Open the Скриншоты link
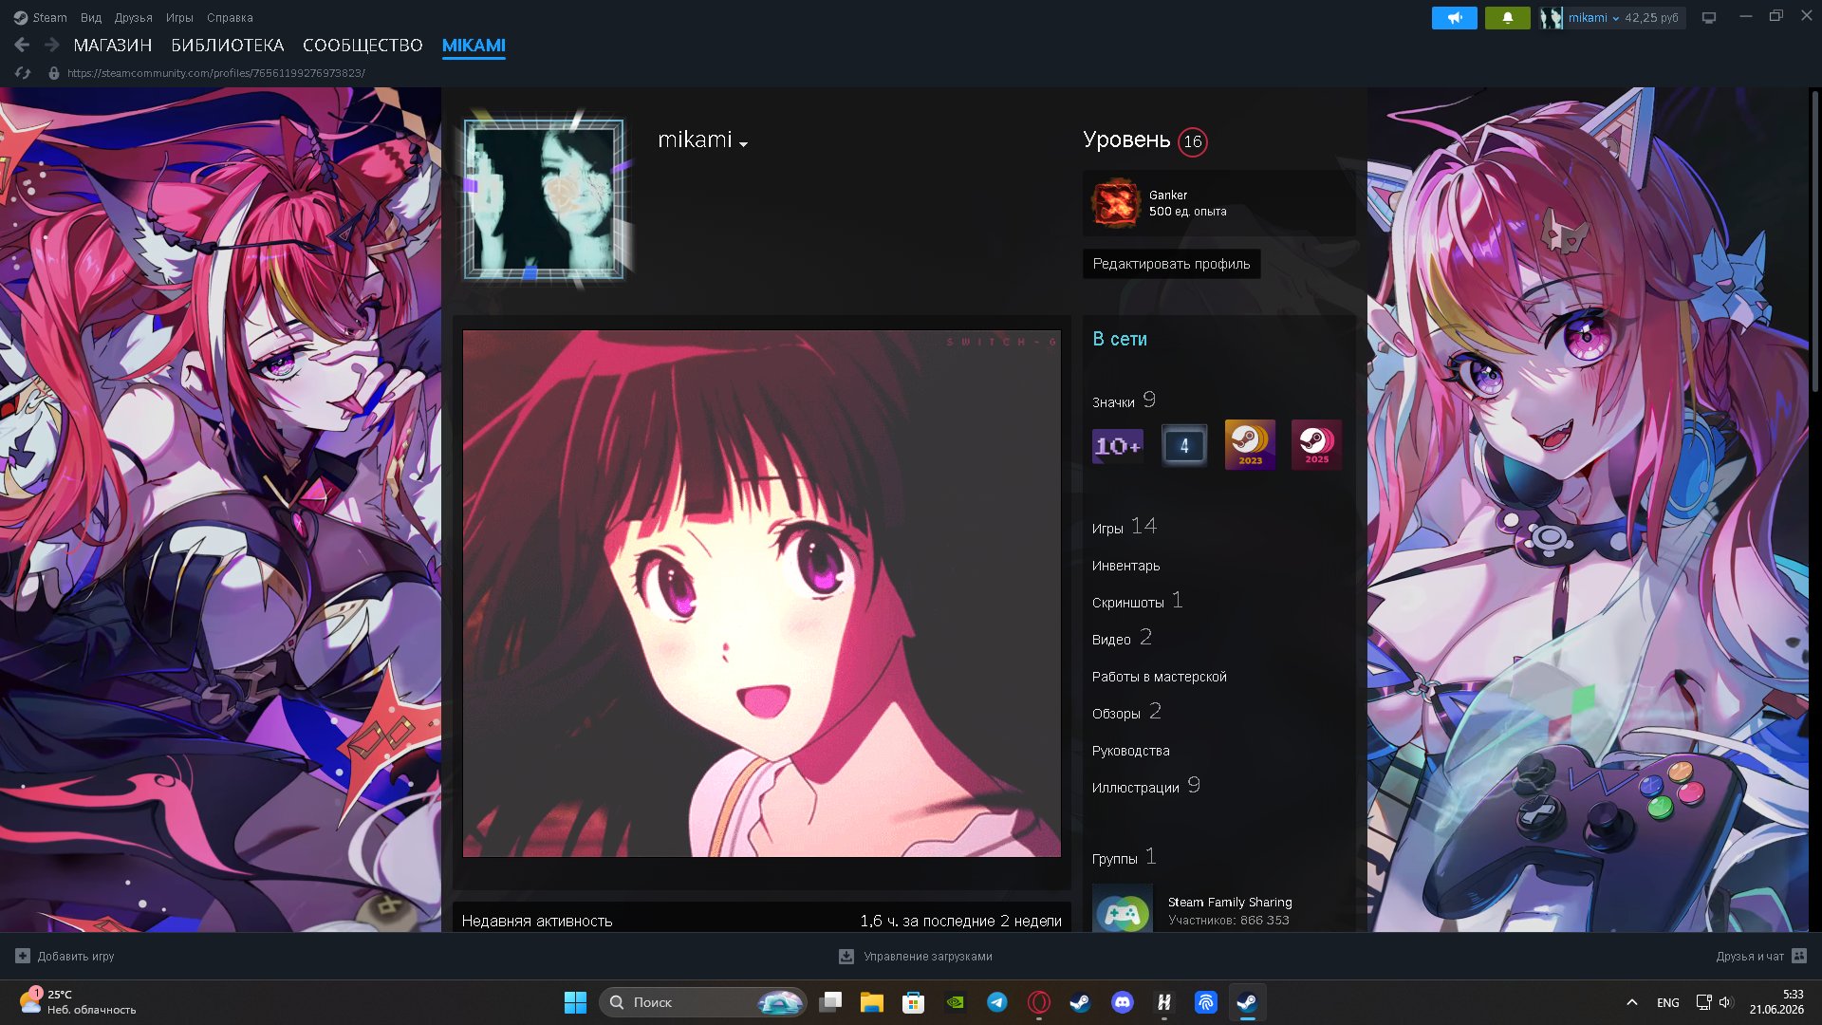Screen dimensions: 1822x1025 1137,602
